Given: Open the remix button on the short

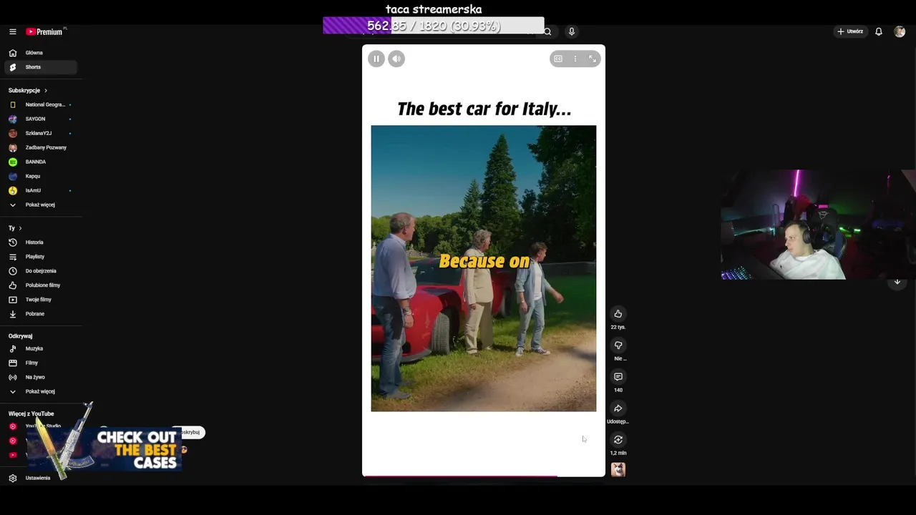Looking at the screenshot, I should (618, 440).
